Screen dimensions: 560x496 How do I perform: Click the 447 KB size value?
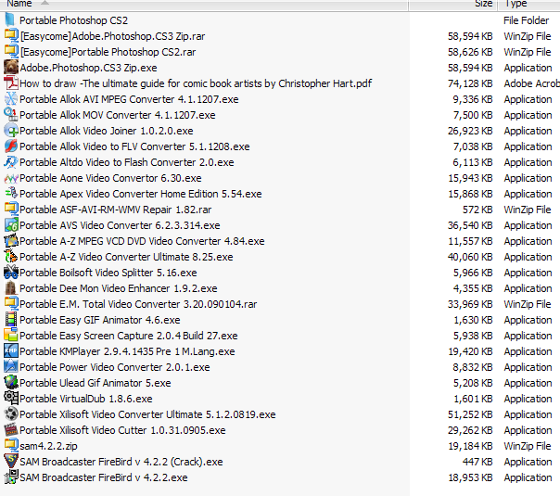point(477,462)
